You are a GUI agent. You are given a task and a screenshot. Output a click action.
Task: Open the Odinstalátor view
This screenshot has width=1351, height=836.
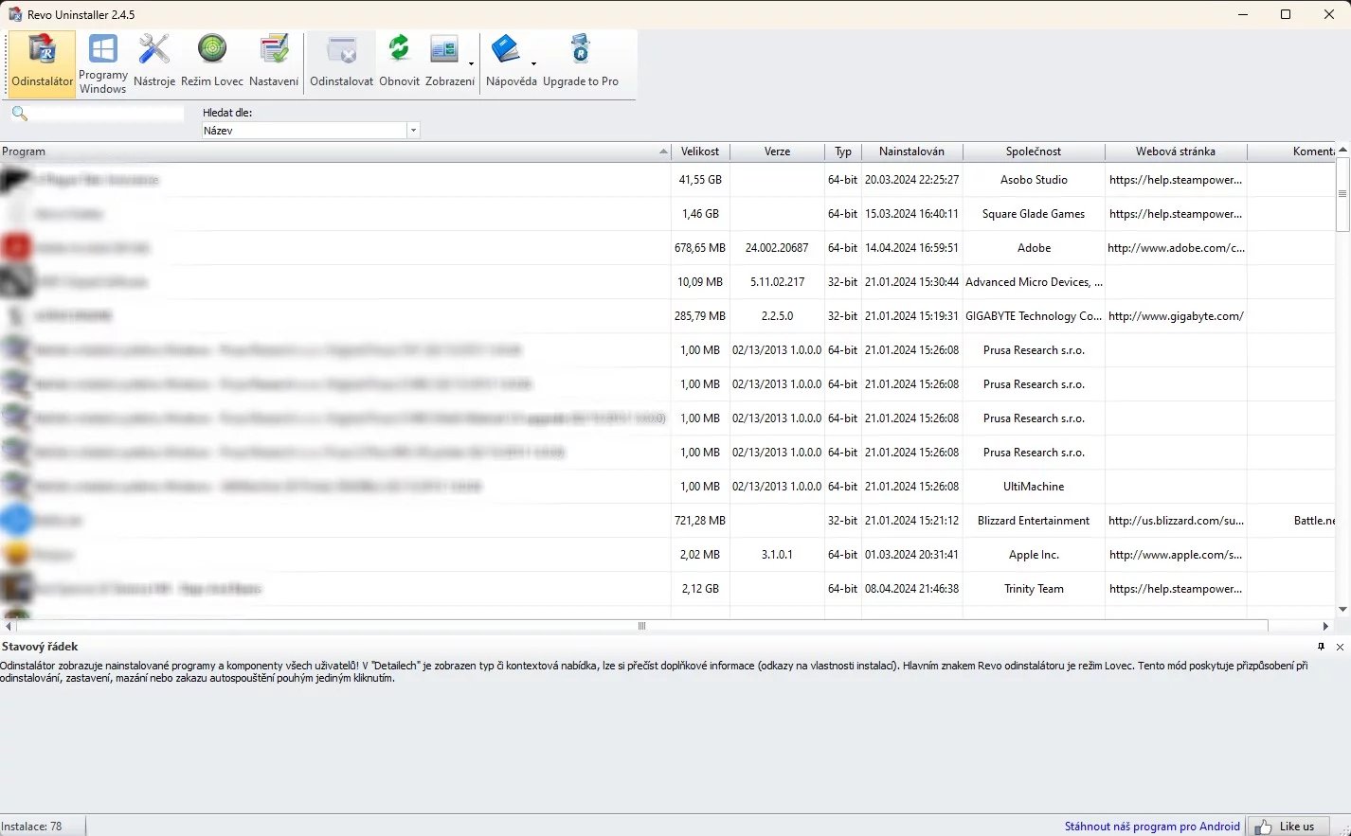pyautogui.click(x=43, y=63)
